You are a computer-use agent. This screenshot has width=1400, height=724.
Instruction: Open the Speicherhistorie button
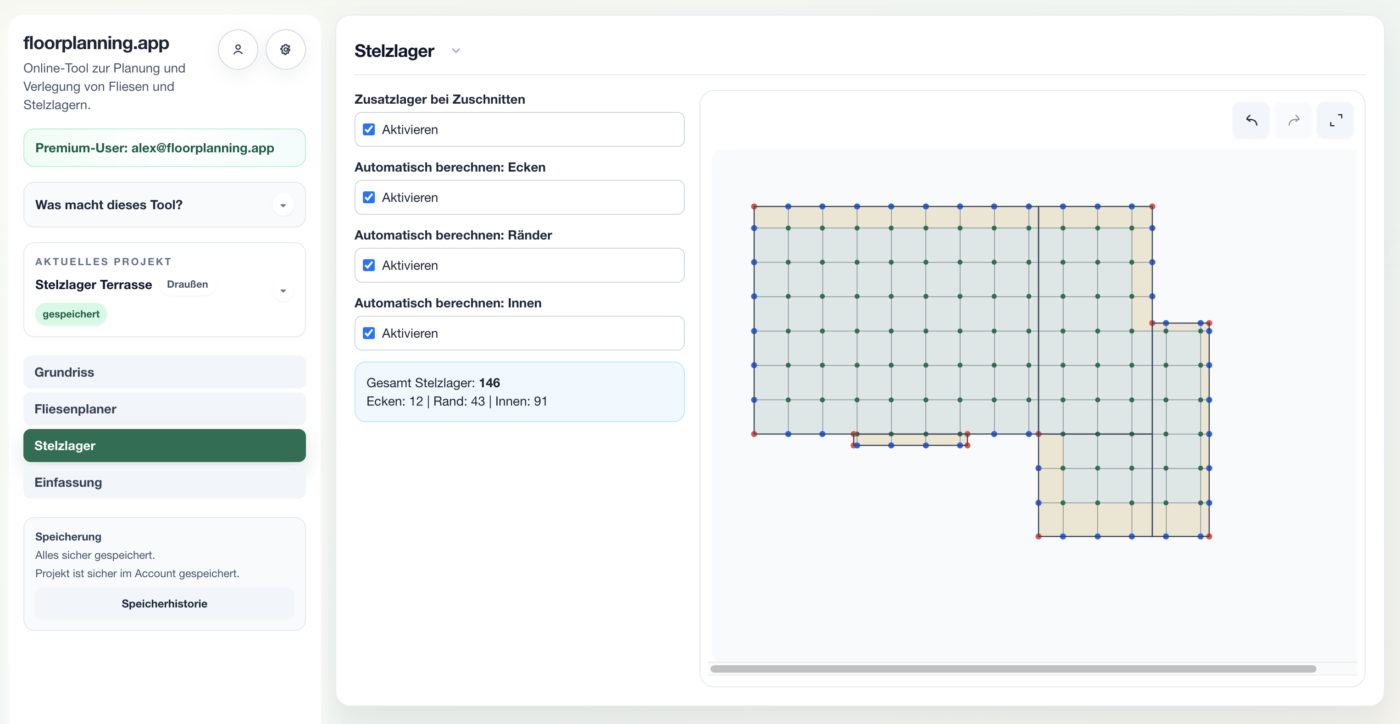click(165, 603)
